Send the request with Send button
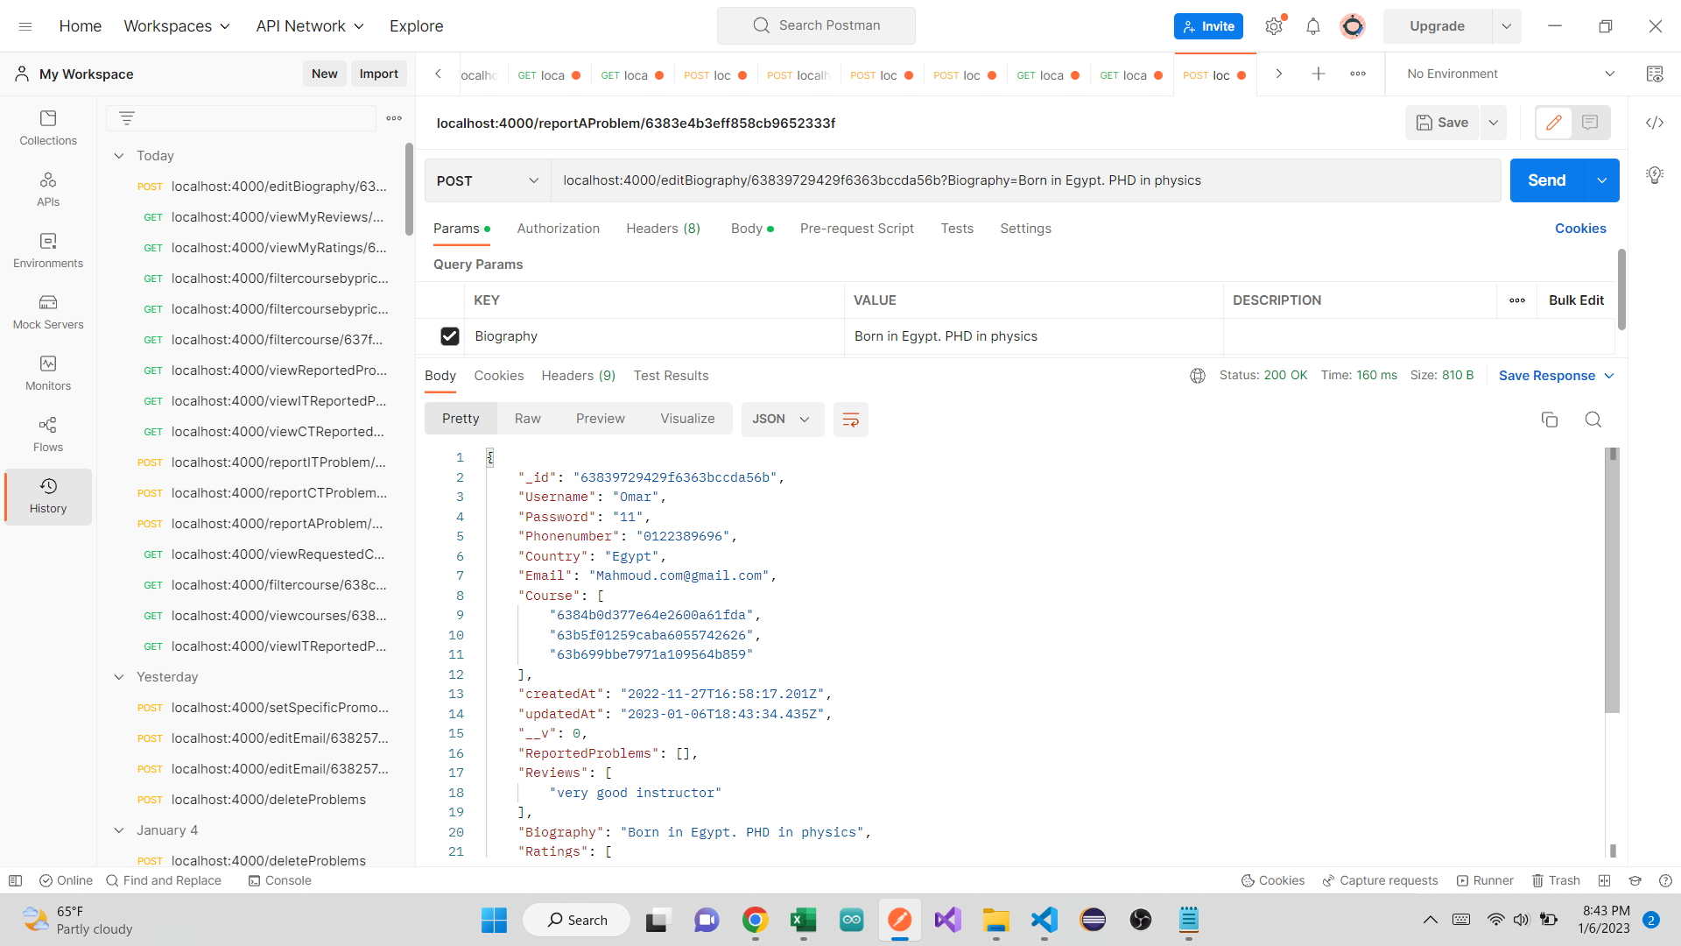Image resolution: width=1681 pixels, height=946 pixels. pos(1547,180)
